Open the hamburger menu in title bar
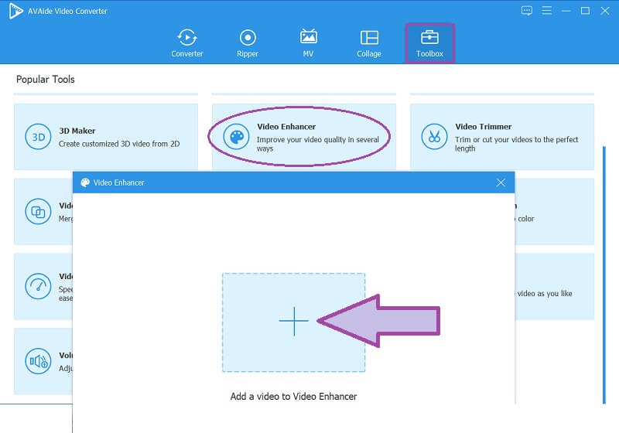Screen dimensions: 619x433 pos(547,11)
